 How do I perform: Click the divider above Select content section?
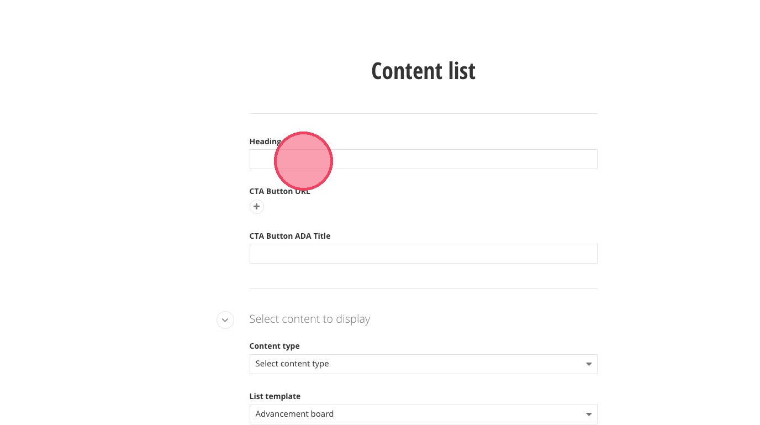coord(423,288)
